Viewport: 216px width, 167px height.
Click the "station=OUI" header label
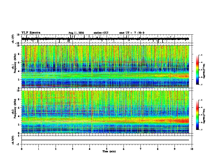pyautogui.click(x=101, y=33)
